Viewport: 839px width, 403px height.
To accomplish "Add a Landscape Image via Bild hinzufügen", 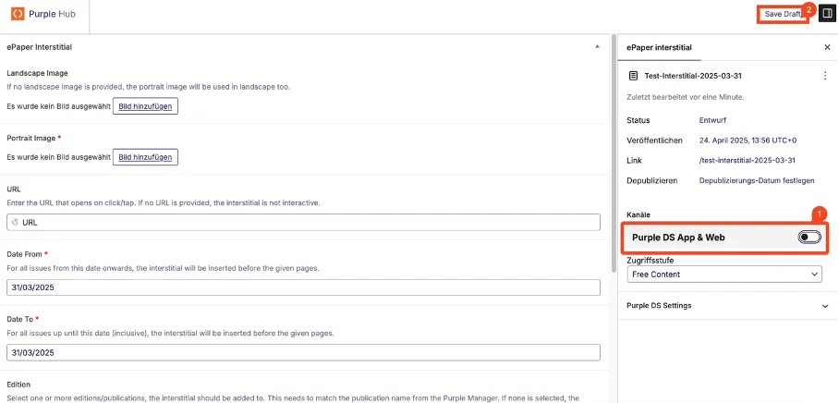I will [145, 106].
